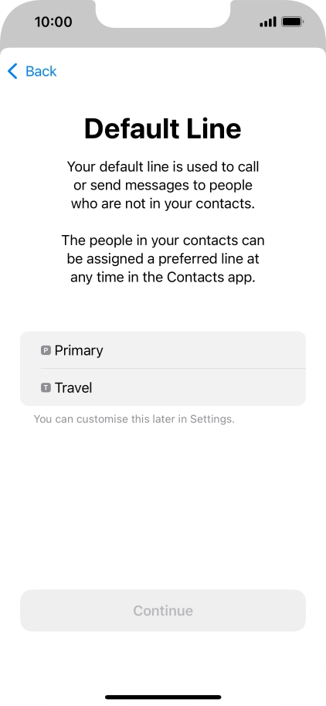Tap the paragraph about default line usage
The image size is (326, 706).
coord(163,185)
